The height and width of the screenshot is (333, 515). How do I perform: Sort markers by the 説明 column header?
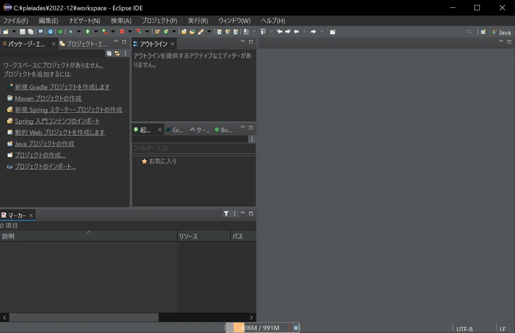pos(88,236)
